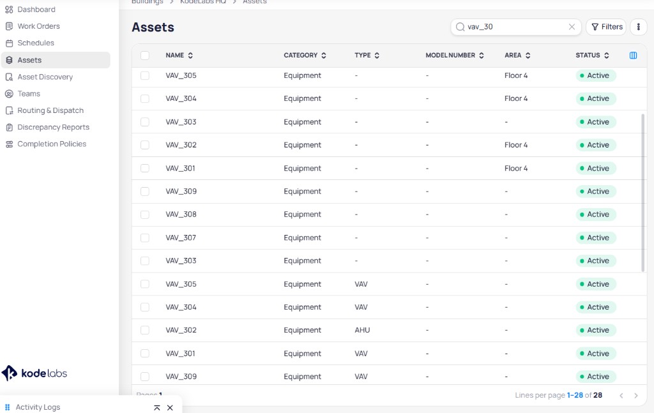Open the VAV_308 asset name
Image resolution: width=654 pixels, height=413 pixels.
181,214
